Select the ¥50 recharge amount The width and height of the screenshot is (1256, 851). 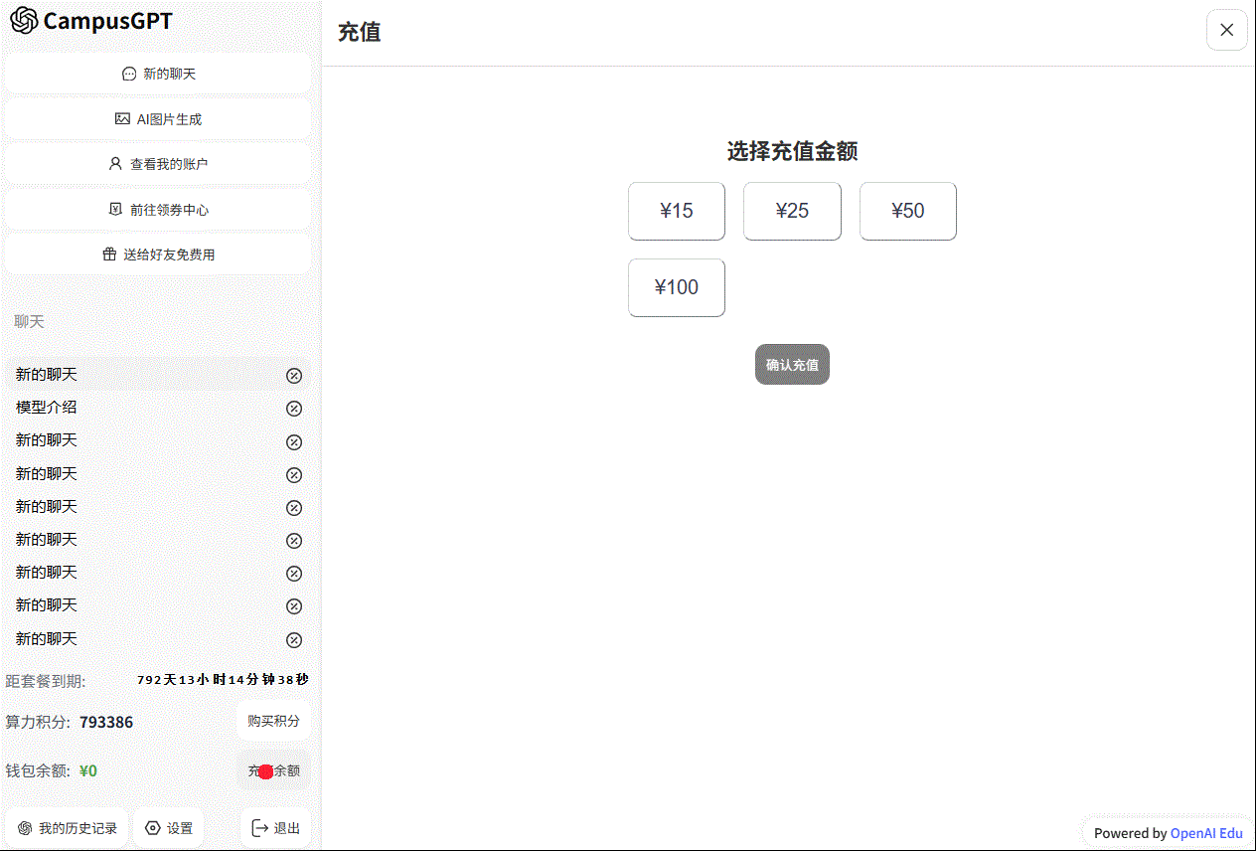tap(907, 211)
